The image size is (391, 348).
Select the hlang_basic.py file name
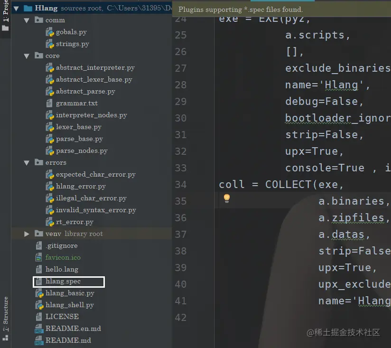point(70,293)
